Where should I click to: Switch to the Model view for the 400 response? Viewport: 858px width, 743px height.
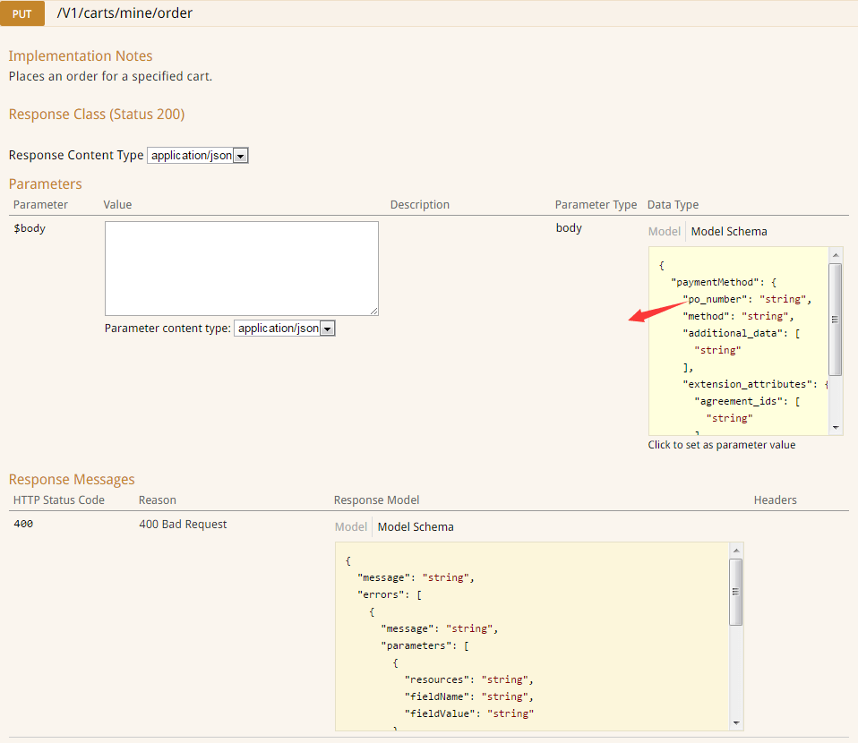pos(350,526)
